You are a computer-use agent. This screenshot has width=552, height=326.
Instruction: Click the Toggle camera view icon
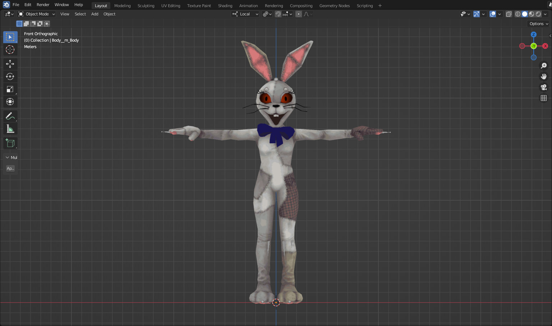click(544, 87)
